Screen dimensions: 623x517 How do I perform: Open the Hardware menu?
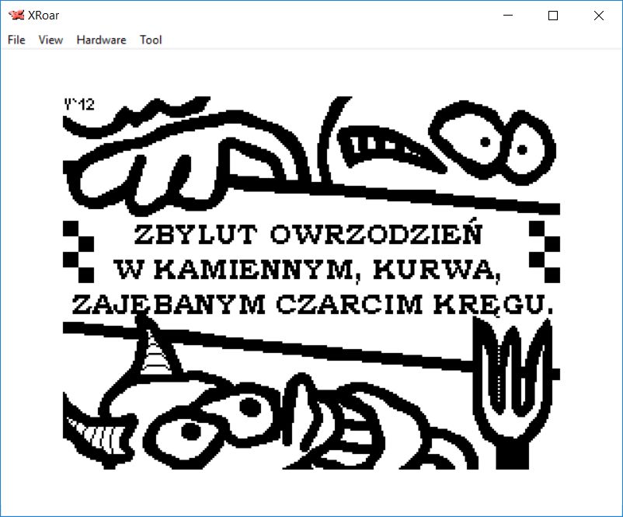(101, 40)
